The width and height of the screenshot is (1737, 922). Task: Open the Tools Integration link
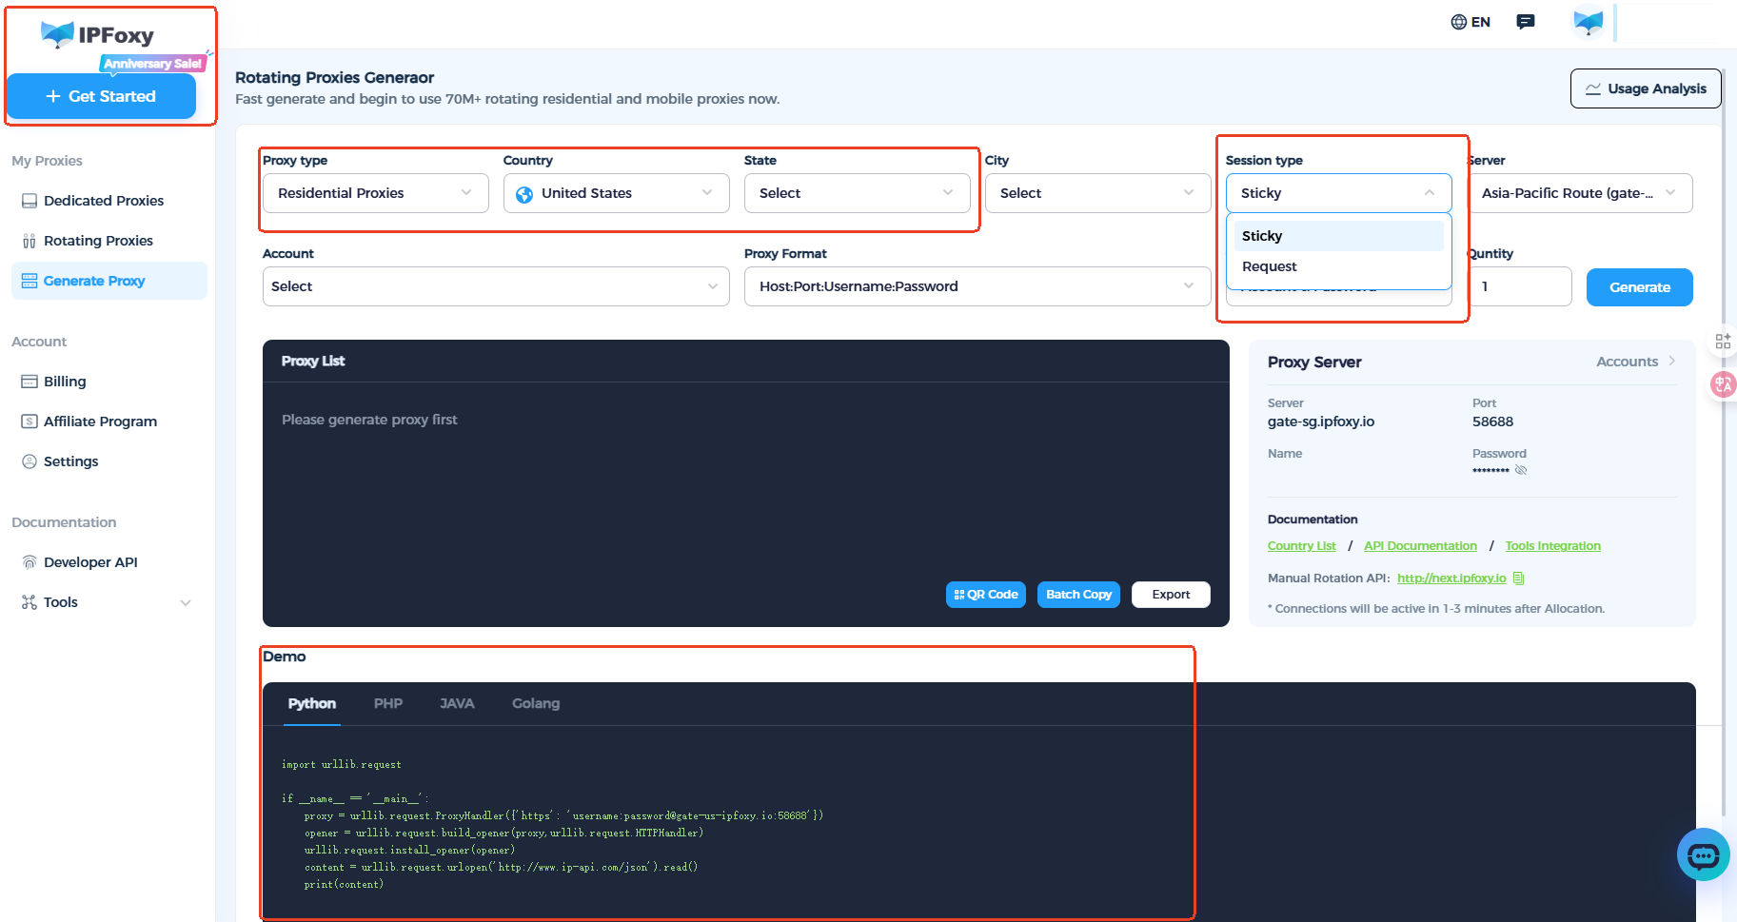coord(1553,546)
